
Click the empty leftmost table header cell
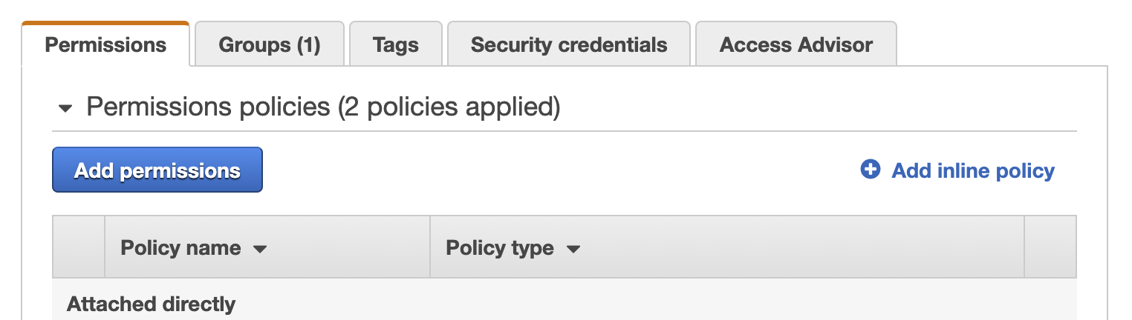click(x=79, y=247)
